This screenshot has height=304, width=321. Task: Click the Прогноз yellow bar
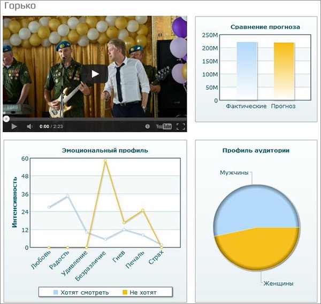coord(284,72)
